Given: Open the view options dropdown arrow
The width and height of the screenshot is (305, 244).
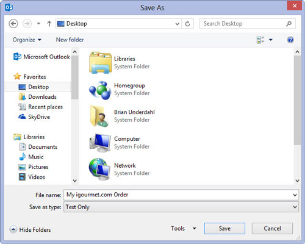Looking at the screenshot, I should pyautogui.click(x=271, y=40).
